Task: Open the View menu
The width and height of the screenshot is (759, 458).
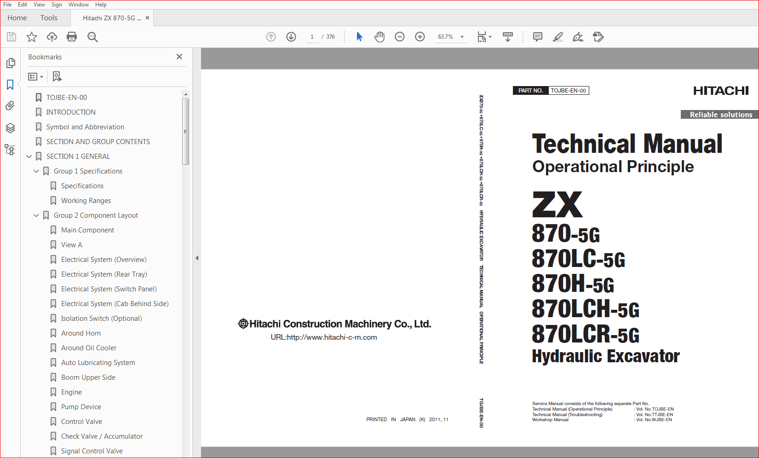Action: pyautogui.click(x=39, y=5)
